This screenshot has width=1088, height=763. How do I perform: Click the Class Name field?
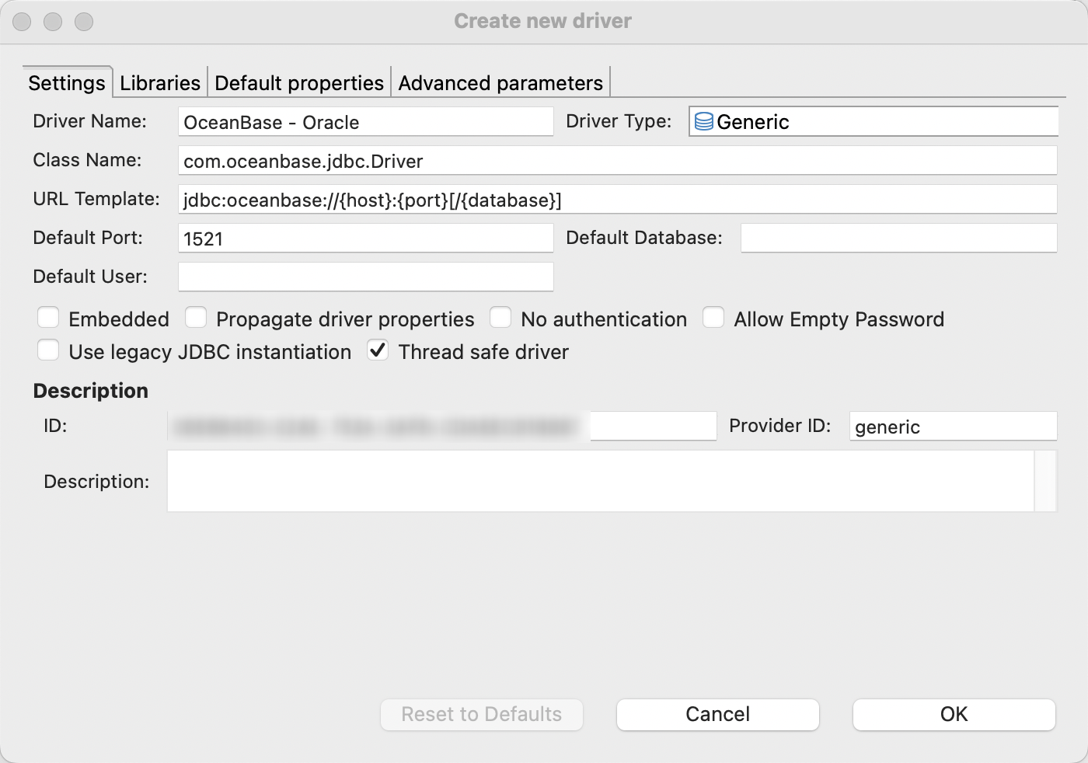pyautogui.click(x=617, y=161)
